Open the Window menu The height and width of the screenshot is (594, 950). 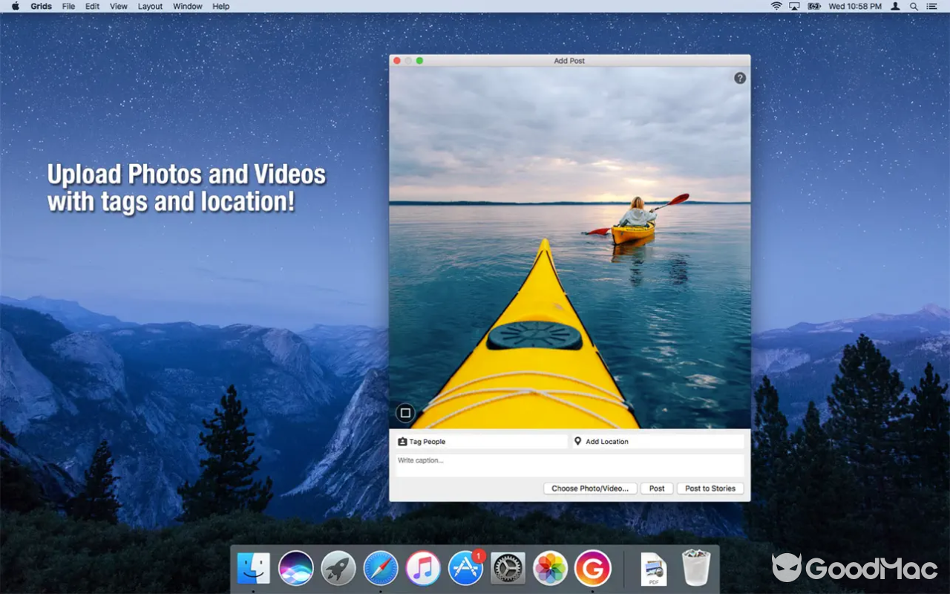point(187,6)
